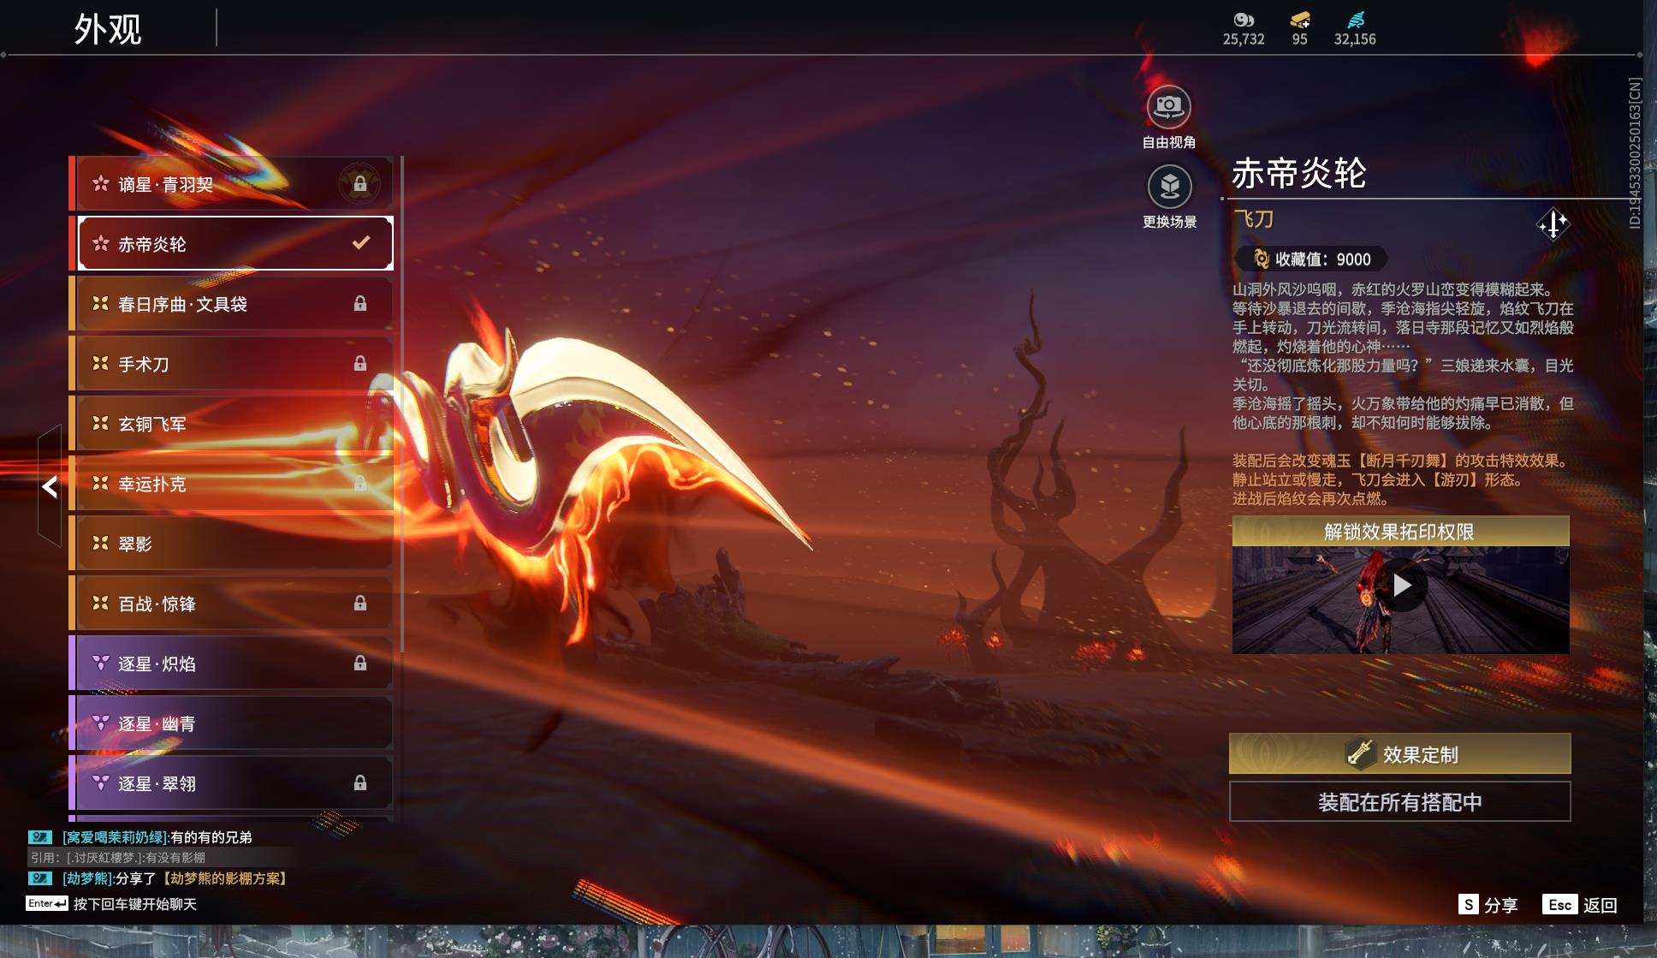Collapse the side panel with left arrow

[50, 487]
